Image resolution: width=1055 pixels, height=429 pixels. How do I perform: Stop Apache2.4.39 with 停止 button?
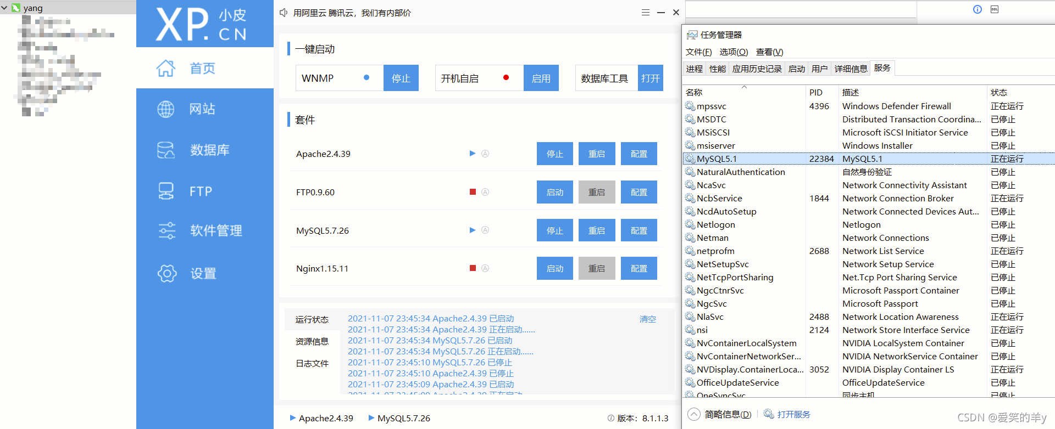point(555,154)
